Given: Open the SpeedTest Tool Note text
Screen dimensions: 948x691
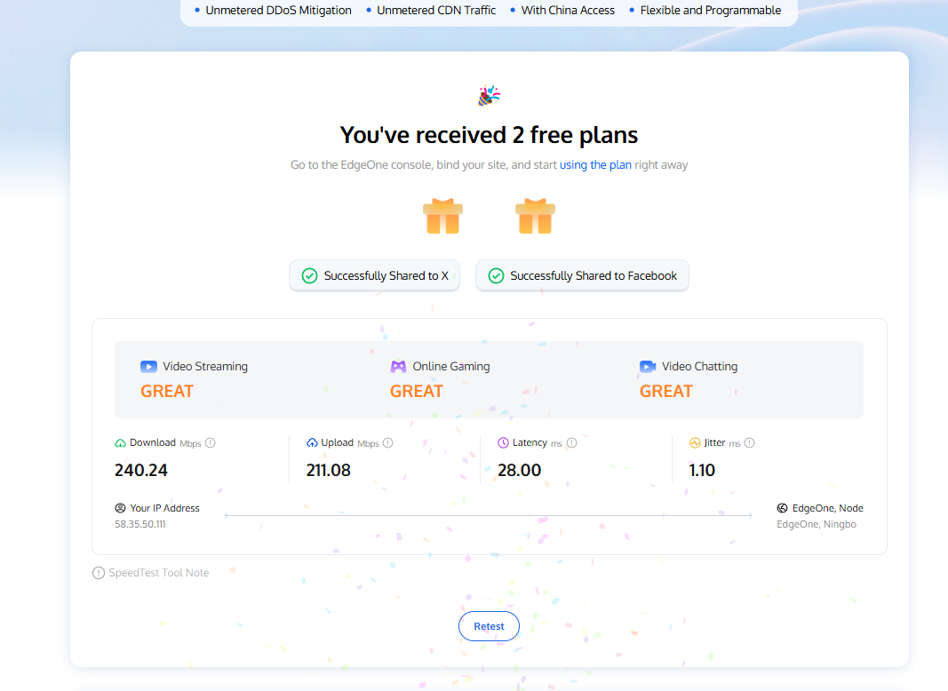Looking at the screenshot, I should (159, 573).
